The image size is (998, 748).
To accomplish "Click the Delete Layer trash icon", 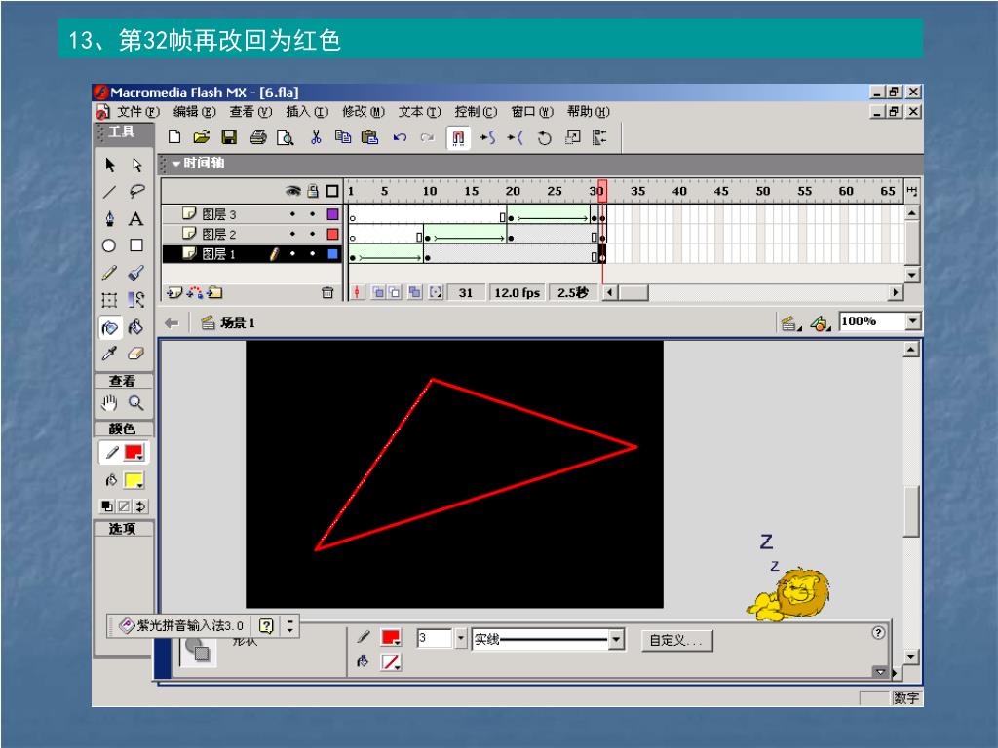I will (x=327, y=292).
